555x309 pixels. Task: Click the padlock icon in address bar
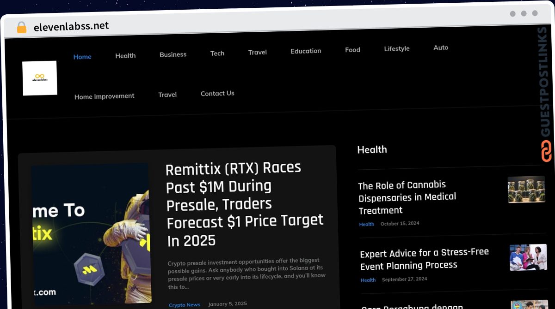(x=21, y=27)
